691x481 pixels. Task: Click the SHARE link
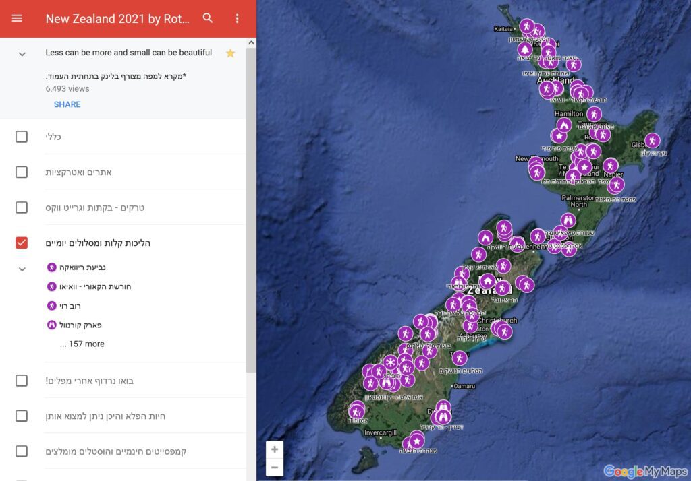pyautogui.click(x=67, y=104)
